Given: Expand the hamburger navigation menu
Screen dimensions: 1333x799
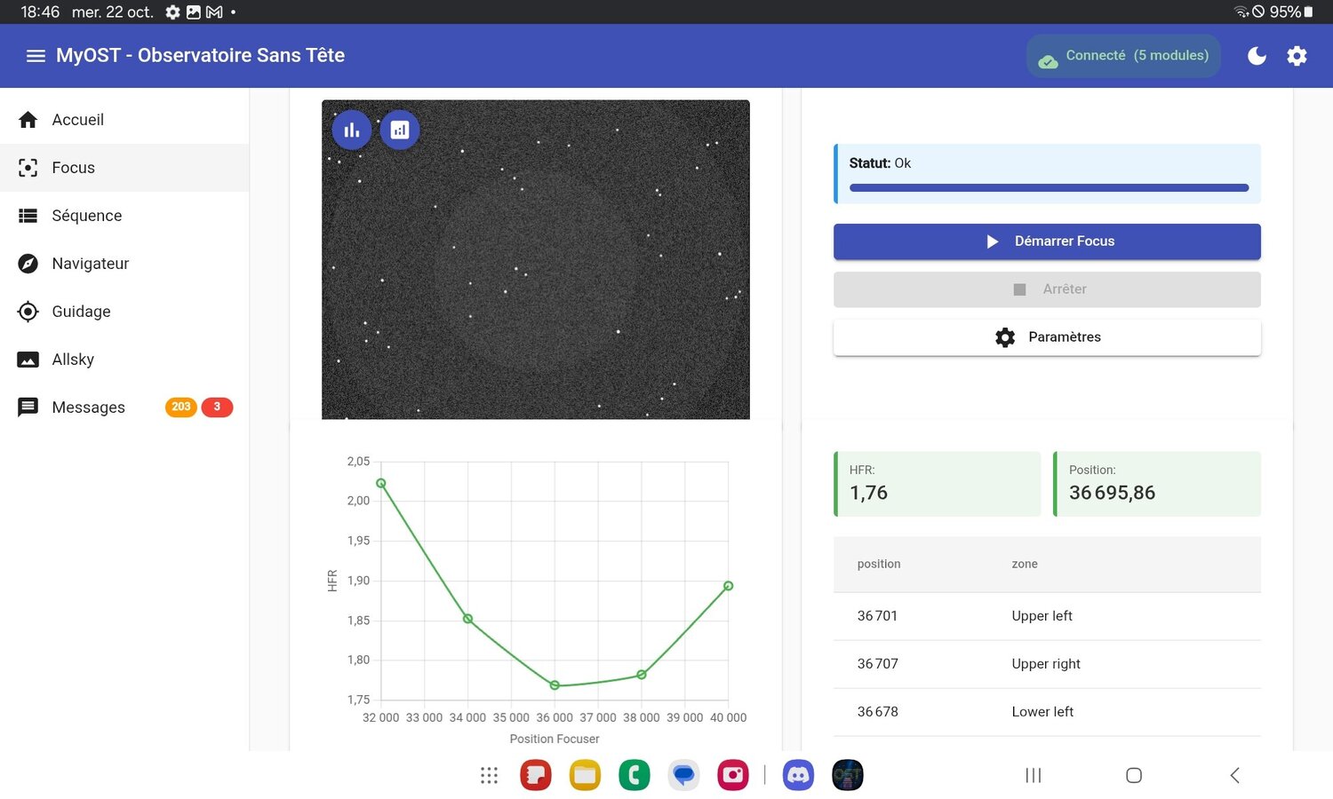Looking at the screenshot, I should (x=36, y=55).
